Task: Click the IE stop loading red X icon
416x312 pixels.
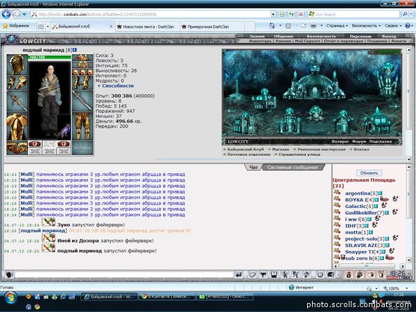Action: click(x=301, y=14)
